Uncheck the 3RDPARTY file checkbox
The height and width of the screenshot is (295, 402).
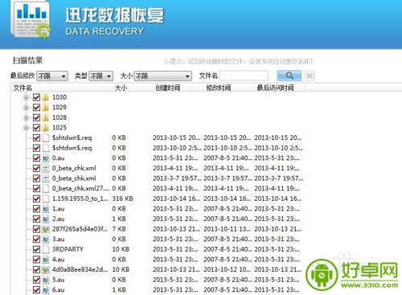pos(36,249)
